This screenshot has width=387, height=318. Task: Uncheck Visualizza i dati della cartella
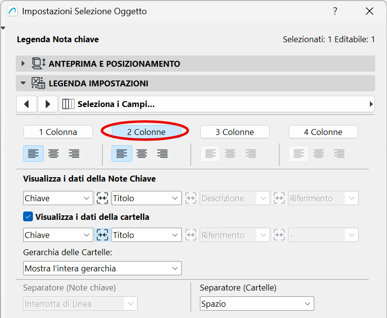(x=28, y=217)
